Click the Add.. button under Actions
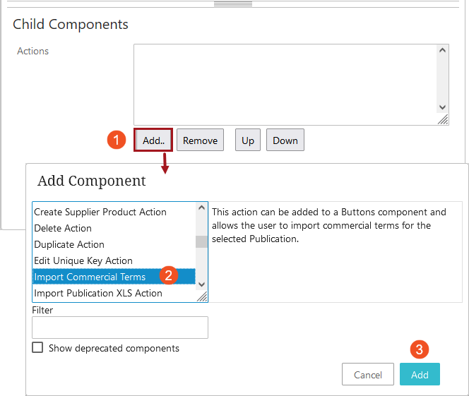The width and height of the screenshot is (469, 396). click(153, 140)
